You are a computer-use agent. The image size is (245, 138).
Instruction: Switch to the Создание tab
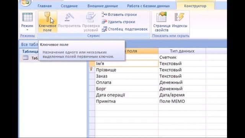coord(69,6)
